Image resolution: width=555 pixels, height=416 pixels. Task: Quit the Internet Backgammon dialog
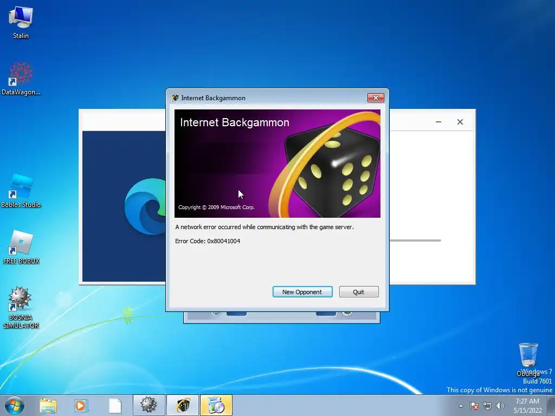(359, 292)
